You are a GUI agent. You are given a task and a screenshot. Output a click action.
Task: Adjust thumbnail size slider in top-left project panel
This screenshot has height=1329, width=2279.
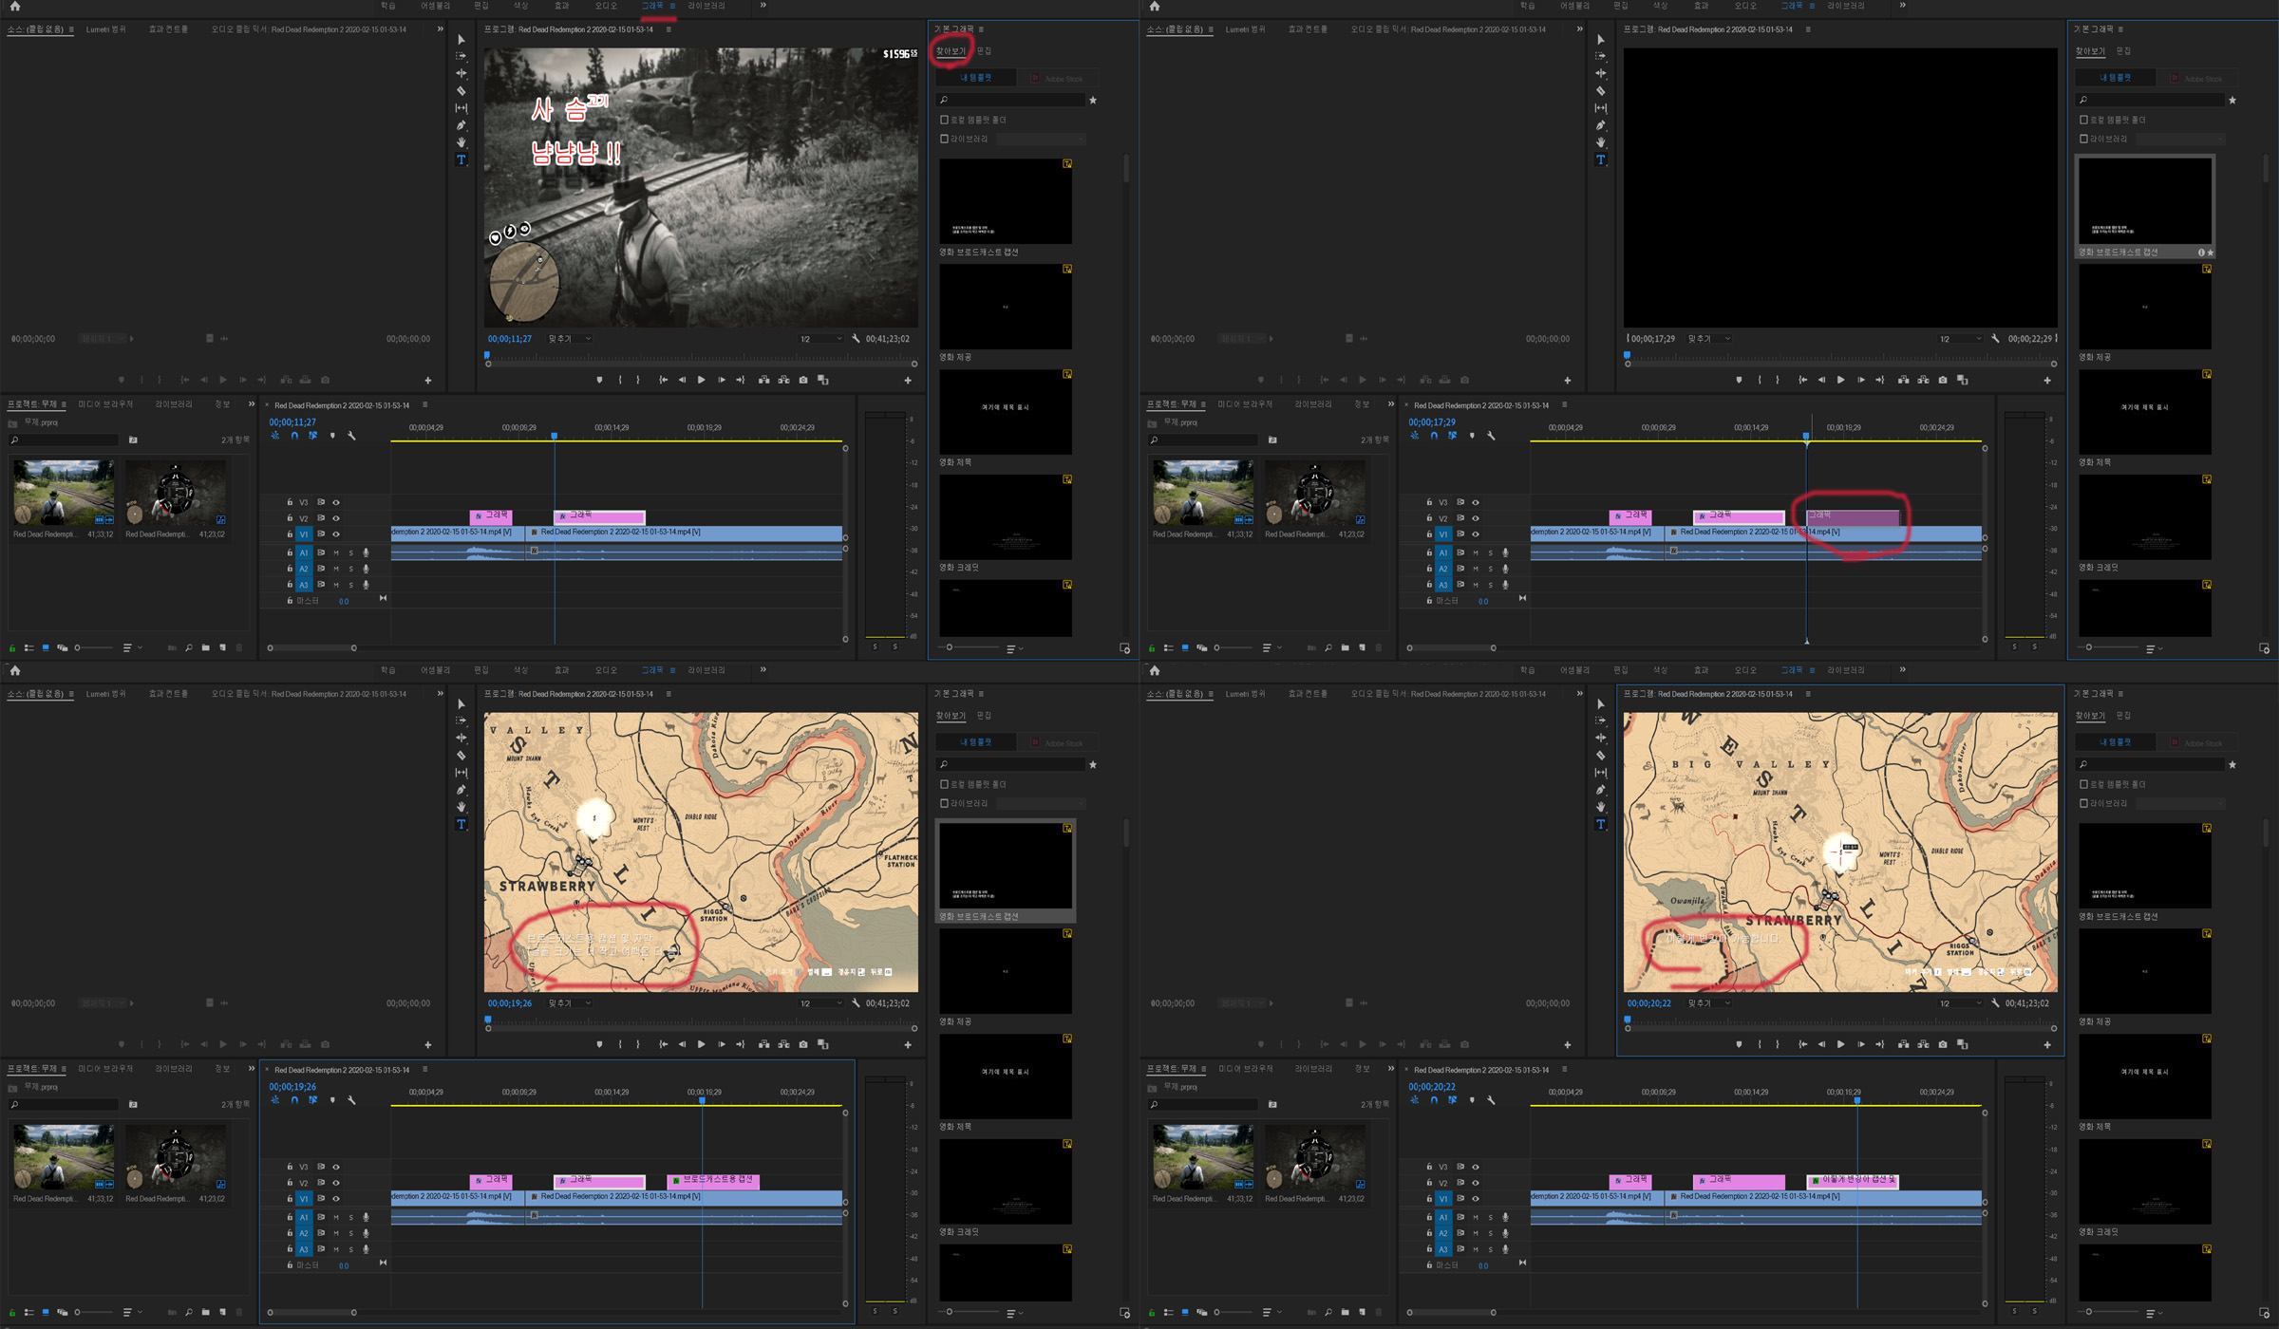[78, 647]
